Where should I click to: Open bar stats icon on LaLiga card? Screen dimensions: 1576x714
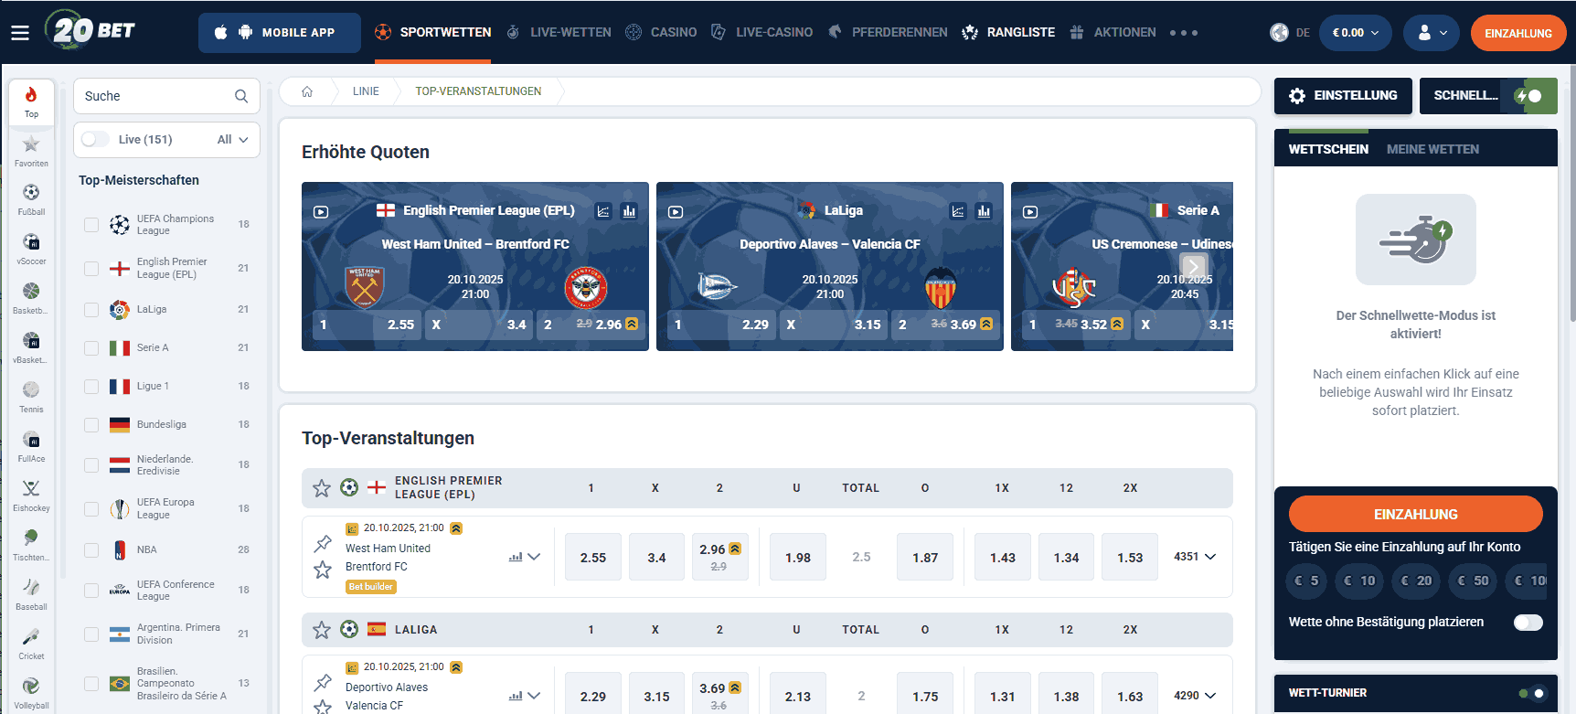(984, 211)
